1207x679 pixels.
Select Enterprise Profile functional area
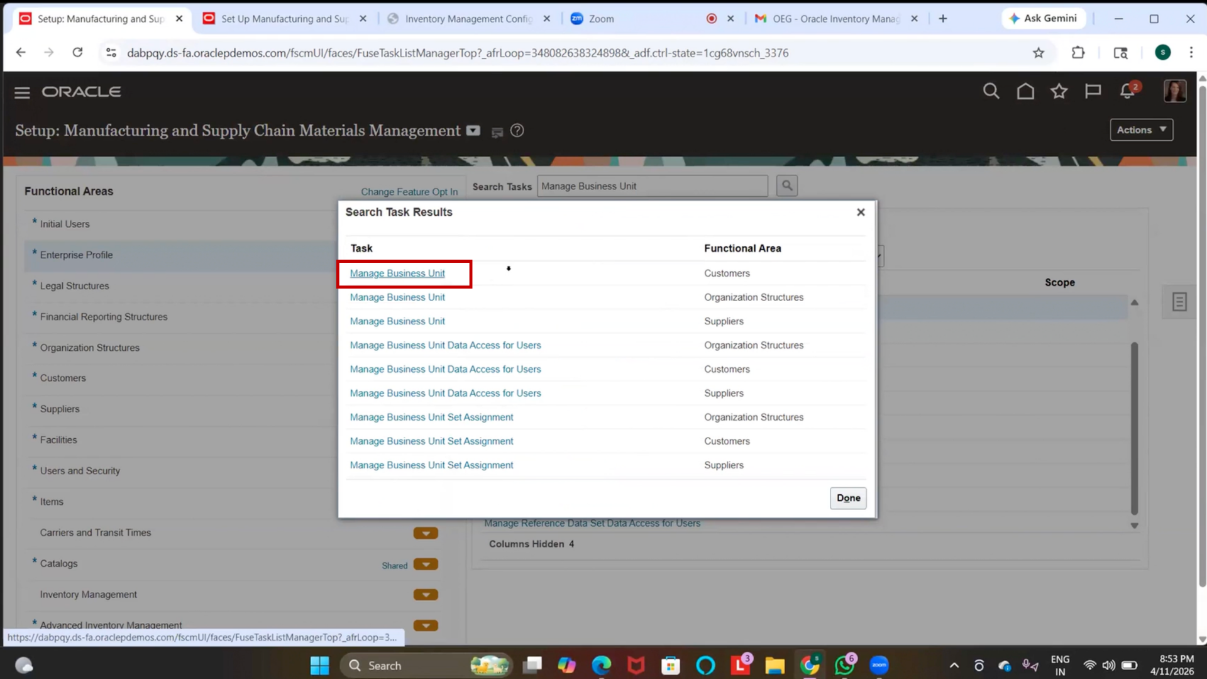(x=76, y=255)
